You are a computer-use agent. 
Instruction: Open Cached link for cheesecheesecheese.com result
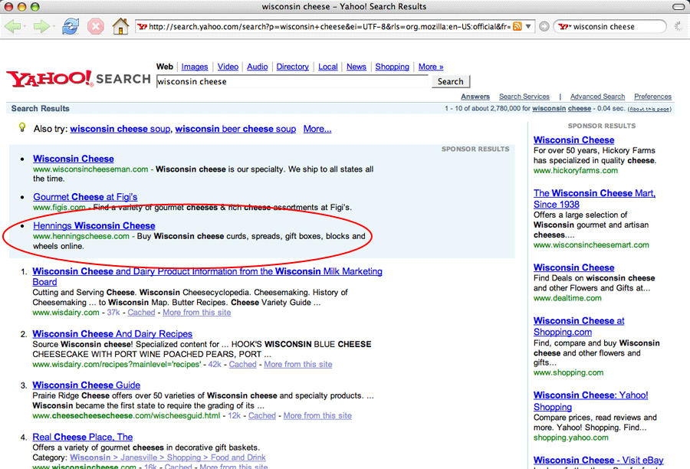(x=262, y=416)
